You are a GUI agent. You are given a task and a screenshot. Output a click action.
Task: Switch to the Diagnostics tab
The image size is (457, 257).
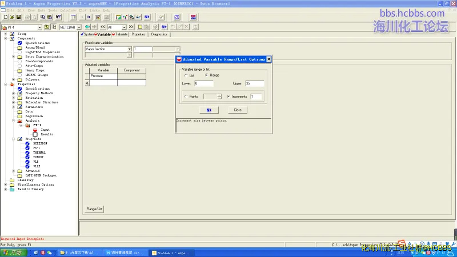tap(159, 34)
